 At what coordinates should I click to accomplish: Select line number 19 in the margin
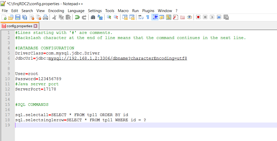8,125
